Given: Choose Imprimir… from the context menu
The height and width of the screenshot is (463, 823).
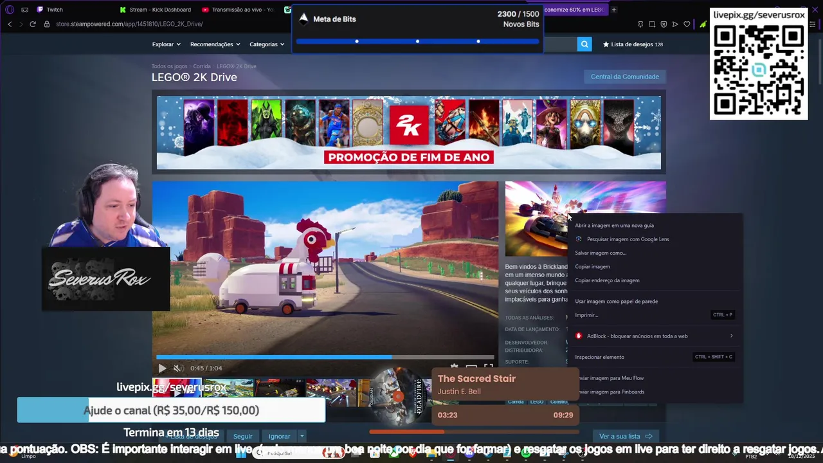Looking at the screenshot, I should [x=586, y=315].
